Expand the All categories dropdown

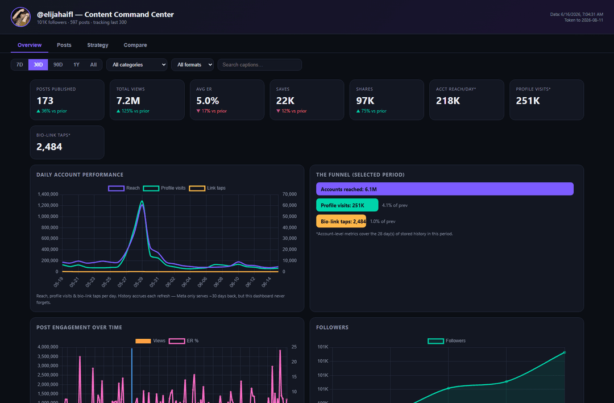pyautogui.click(x=136, y=65)
